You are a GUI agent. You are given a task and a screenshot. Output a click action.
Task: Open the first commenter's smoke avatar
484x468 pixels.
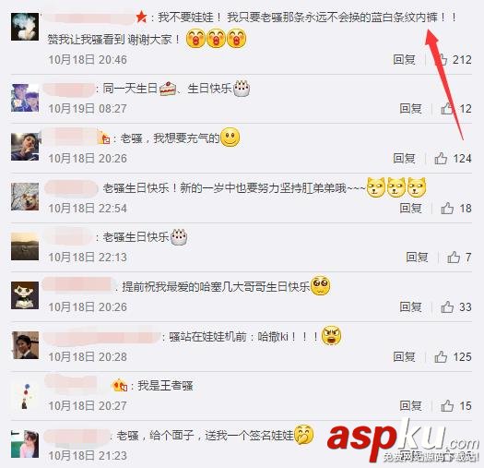pyautogui.click(x=25, y=27)
